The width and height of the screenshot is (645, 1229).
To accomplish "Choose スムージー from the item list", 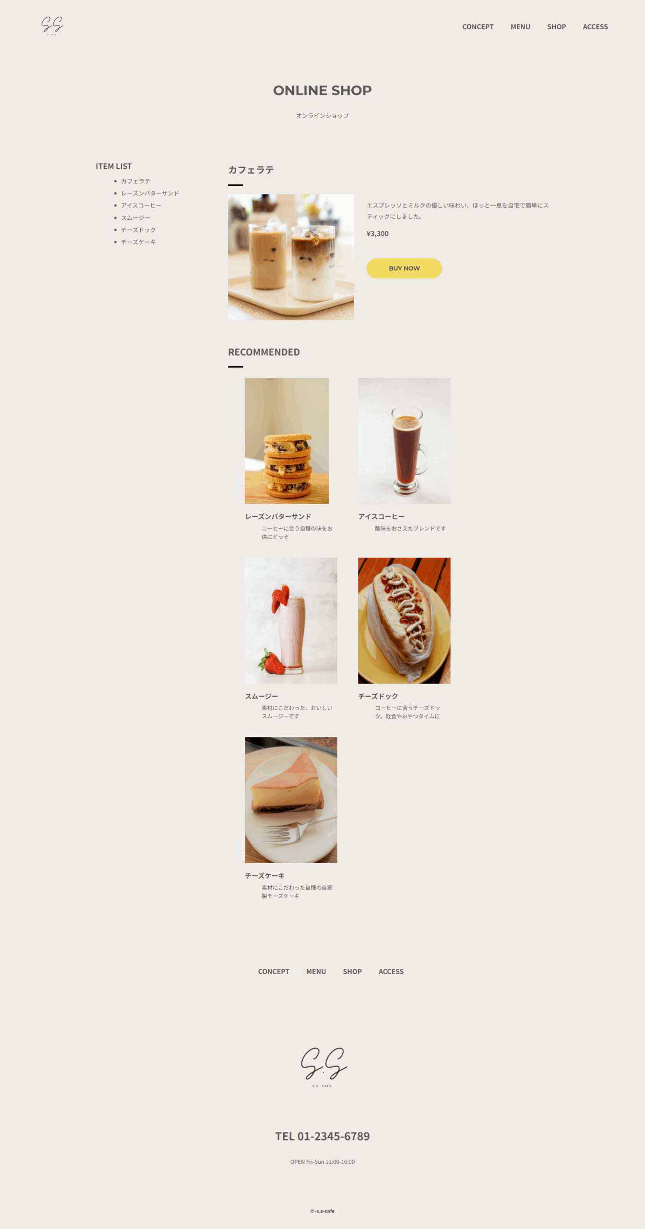I will click(x=135, y=218).
